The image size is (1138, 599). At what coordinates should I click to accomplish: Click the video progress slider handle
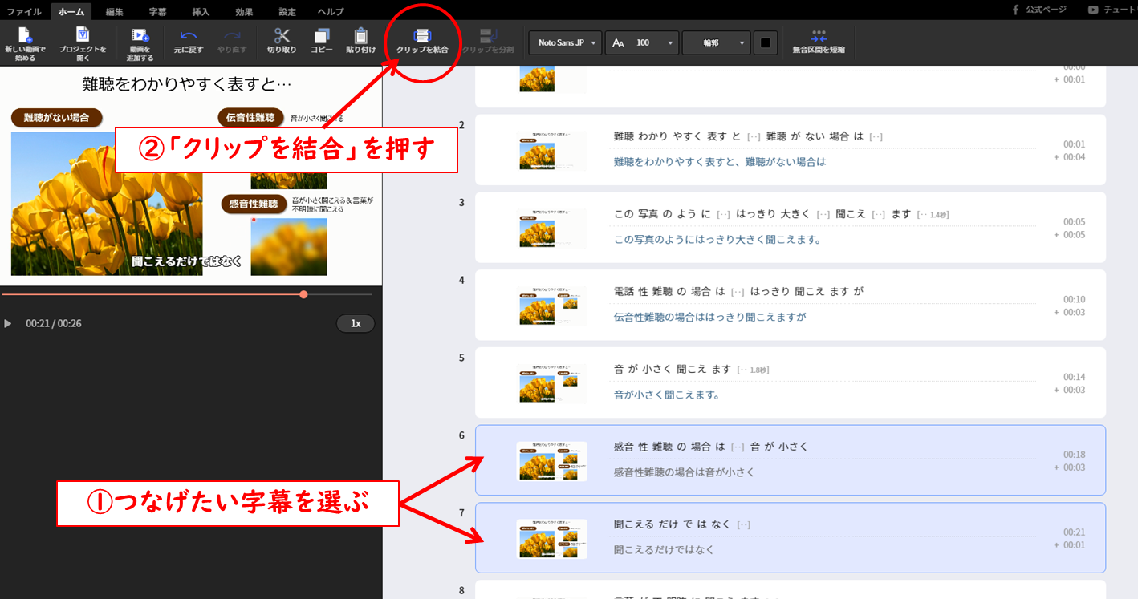303,294
